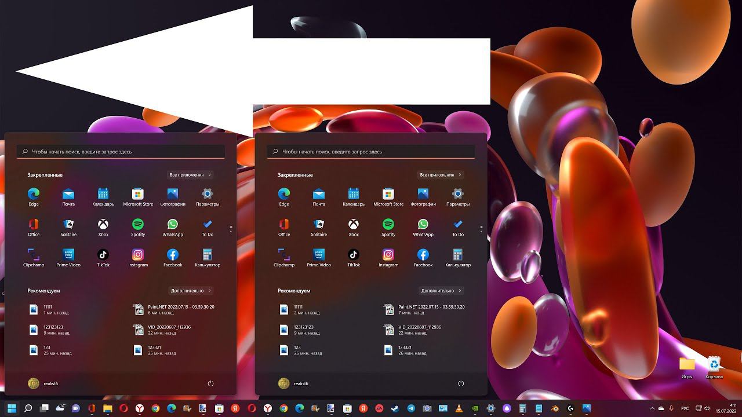Open Xbox in the left Start menu
Viewport: 742px width, 417px height.
[x=103, y=227]
